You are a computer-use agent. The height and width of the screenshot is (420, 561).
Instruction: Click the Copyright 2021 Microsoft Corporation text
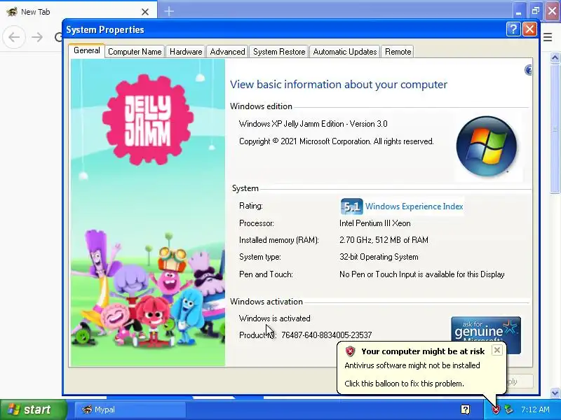pyautogui.click(x=337, y=141)
